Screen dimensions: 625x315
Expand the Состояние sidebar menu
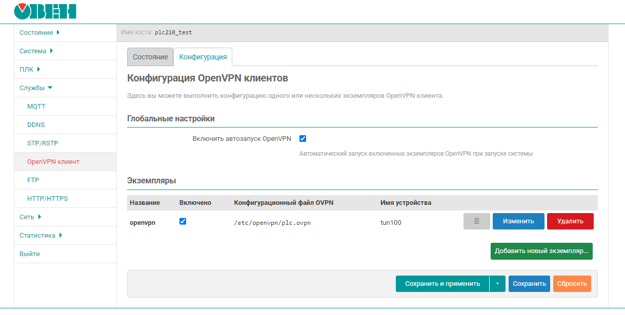tap(39, 33)
